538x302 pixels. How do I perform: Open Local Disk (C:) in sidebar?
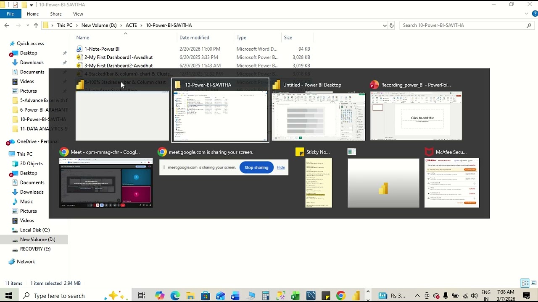click(x=35, y=230)
